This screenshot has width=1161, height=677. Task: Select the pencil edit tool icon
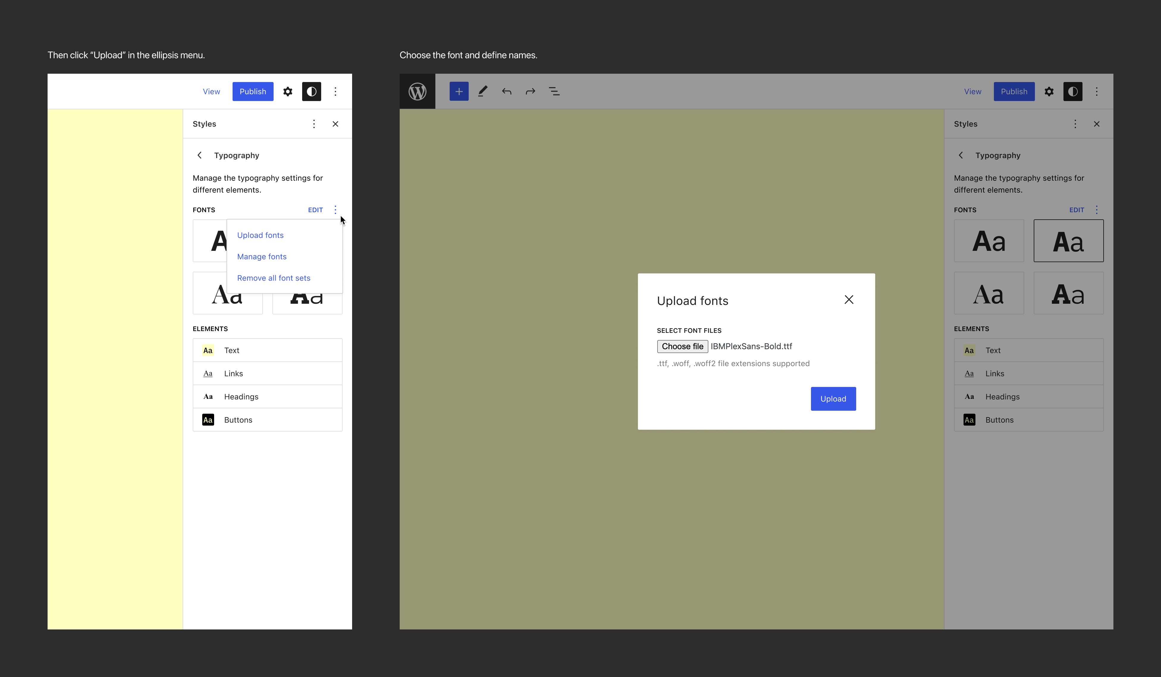click(x=482, y=91)
